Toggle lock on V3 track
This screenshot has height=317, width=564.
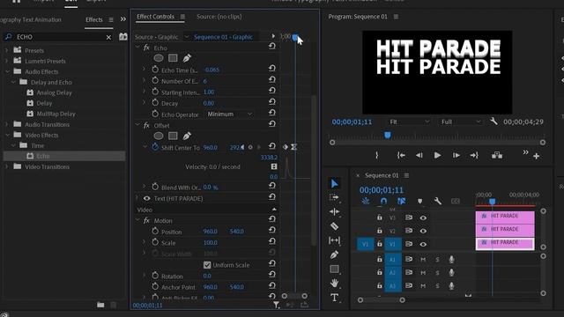point(380,217)
